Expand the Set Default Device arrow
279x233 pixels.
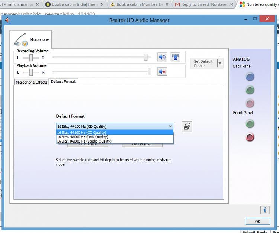click(x=220, y=63)
